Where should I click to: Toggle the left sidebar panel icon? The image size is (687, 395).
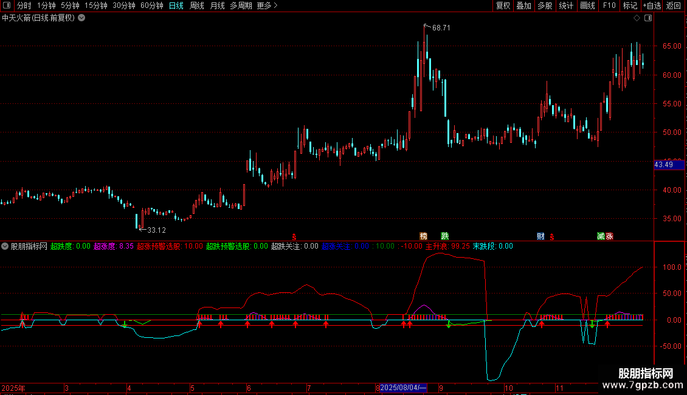click(7, 5)
